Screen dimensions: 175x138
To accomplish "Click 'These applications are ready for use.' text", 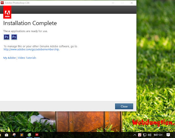I will (x=25, y=31).
